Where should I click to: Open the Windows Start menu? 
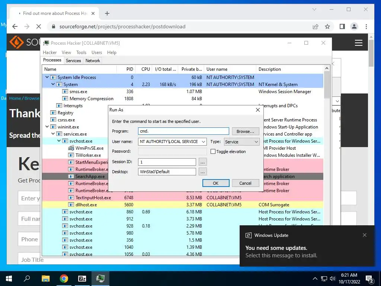click(9, 279)
